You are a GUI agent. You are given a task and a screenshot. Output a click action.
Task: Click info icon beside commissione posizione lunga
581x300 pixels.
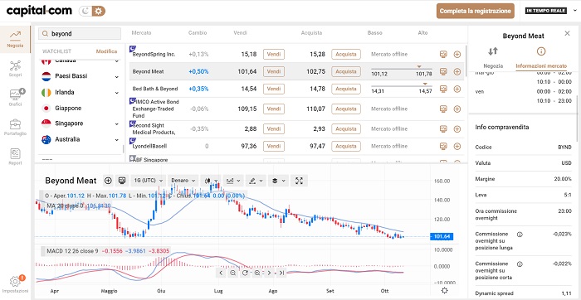pos(520,235)
